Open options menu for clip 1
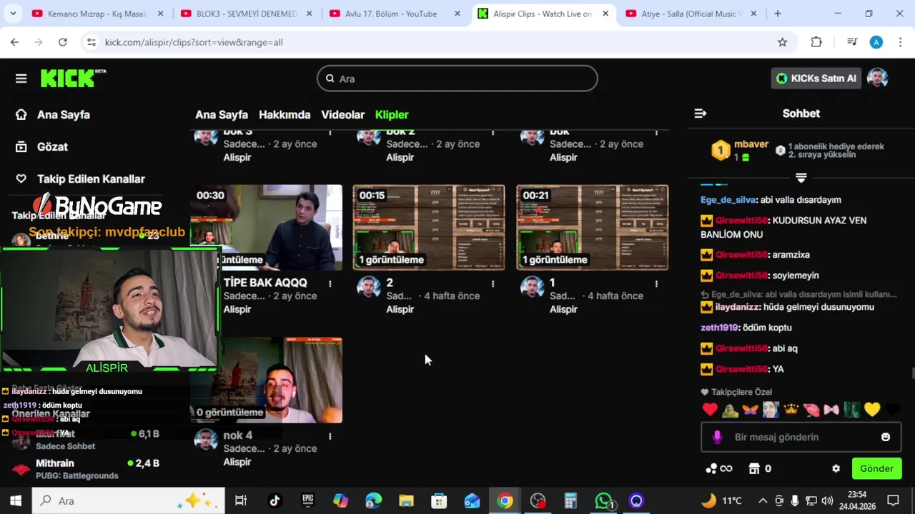915x514 pixels. coord(656,283)
